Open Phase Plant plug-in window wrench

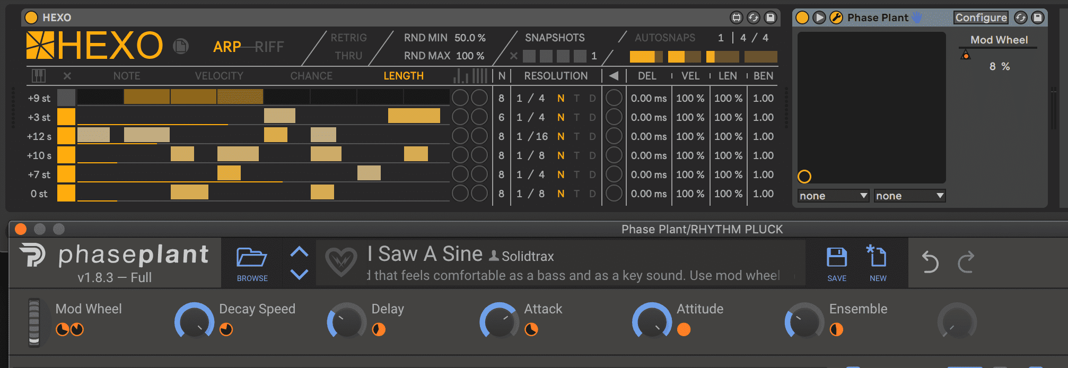(836, 17)
